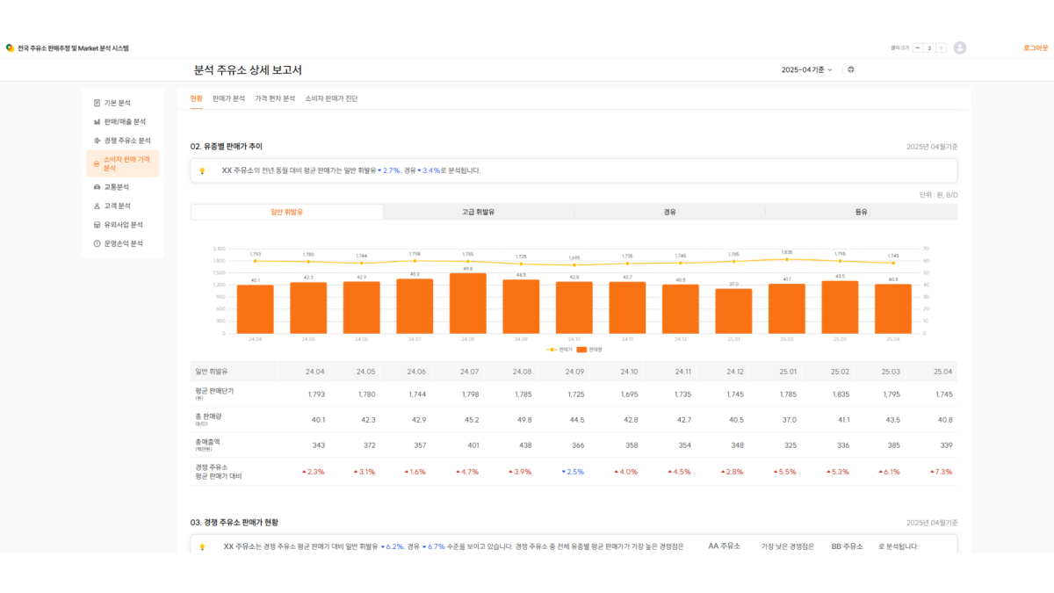The height and width of the screenshot is (593, 1054).
Task: Click the AA 주유소 text in summary
Action: pyautogui.click(x=725, y=546)
